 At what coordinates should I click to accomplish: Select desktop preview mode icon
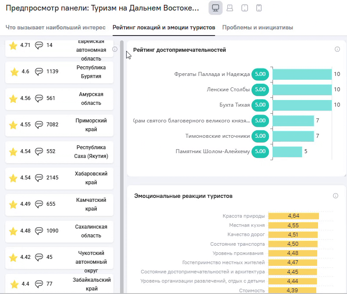click(215, 8)
